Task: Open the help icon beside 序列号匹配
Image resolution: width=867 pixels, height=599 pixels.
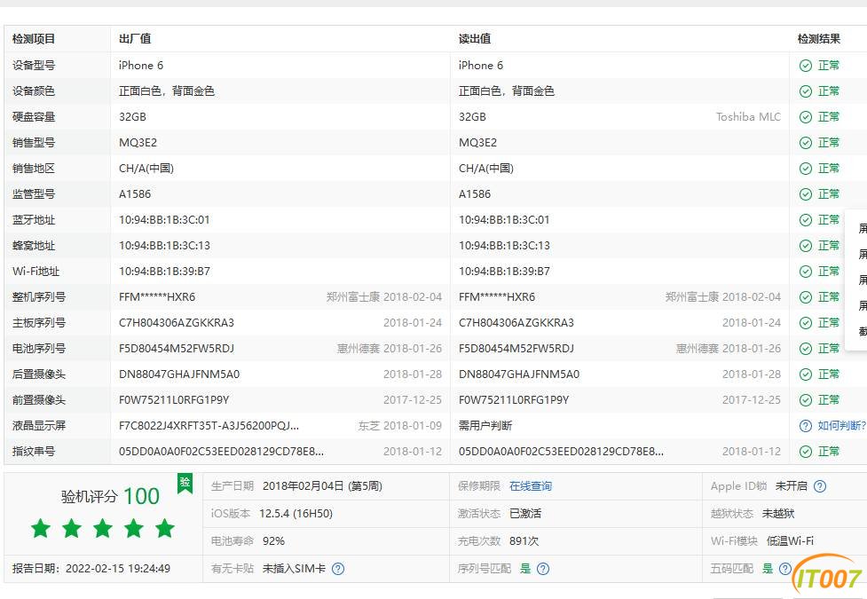Action: tap(543, 569)
